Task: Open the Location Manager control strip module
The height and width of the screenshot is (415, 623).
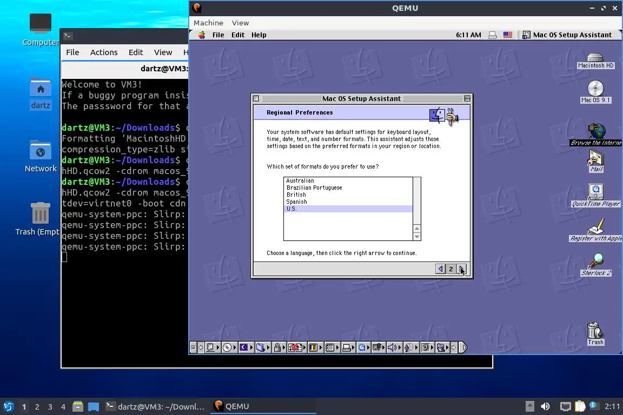Action: (297, 347)
